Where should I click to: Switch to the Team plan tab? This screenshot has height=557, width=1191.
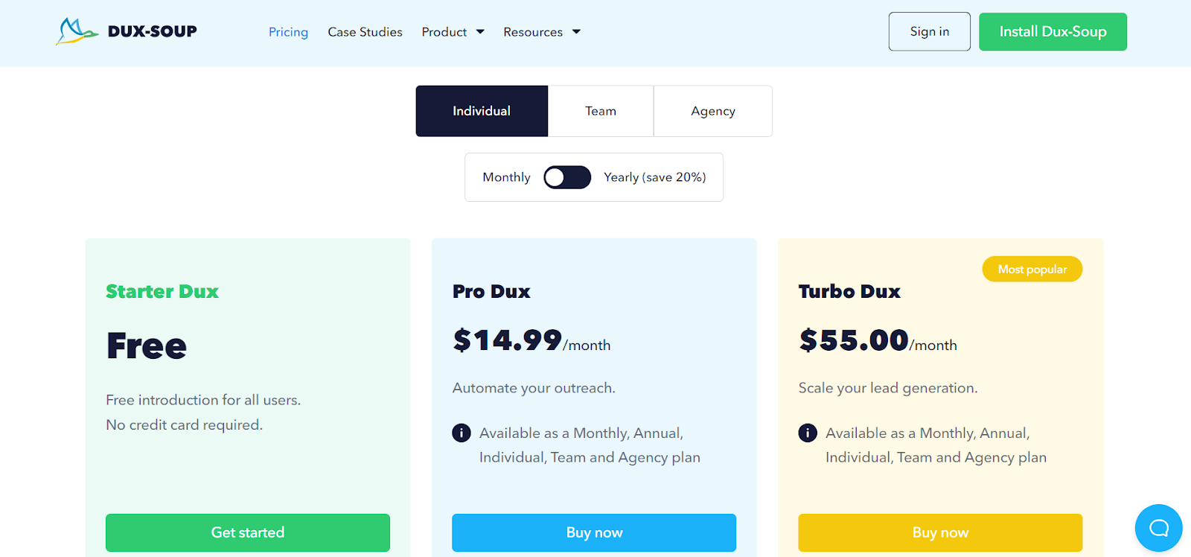coord(601,111)
